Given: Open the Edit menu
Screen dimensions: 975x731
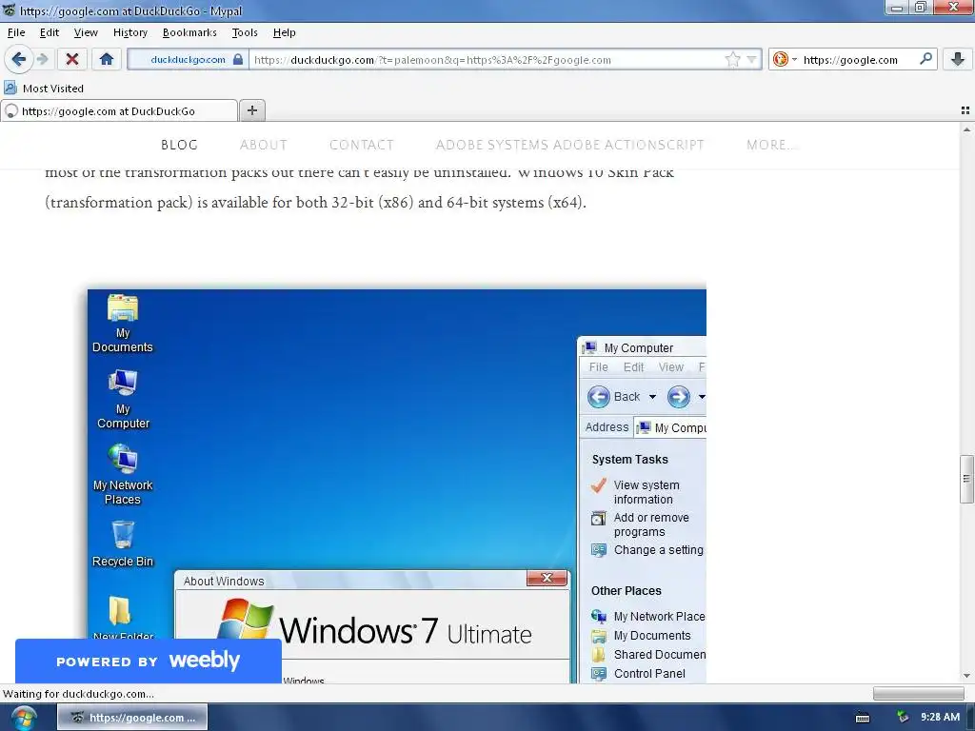Looking at the screenshot, I should coord(50,32).
